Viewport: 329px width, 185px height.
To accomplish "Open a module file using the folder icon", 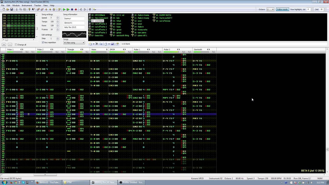I will [8, 9].
